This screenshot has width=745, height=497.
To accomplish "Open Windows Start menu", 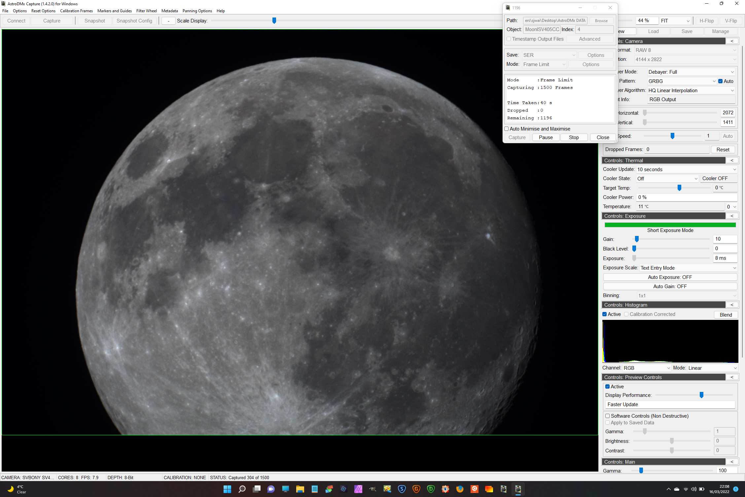I will click(x=227, y=489).
